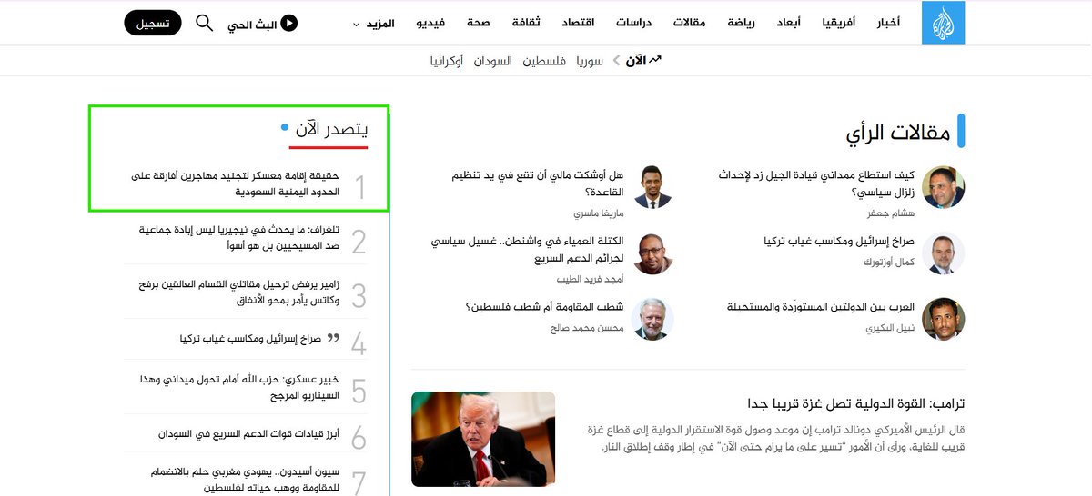This screenshot has height=496, width=1092.
Task: Click author photo of كمال أوزتورك
Action: [x=943, y=253]
